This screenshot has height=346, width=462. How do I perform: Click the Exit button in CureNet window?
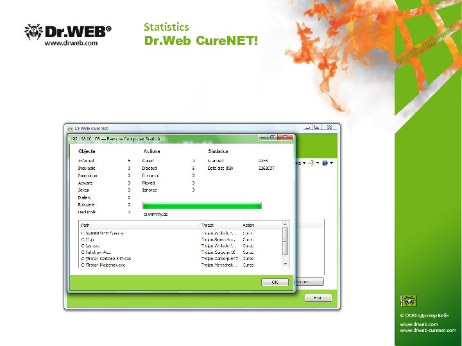coord(318,298)
